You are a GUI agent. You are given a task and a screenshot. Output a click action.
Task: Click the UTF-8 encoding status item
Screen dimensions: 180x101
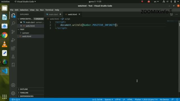pyautogui.click(x=118, y=100)
